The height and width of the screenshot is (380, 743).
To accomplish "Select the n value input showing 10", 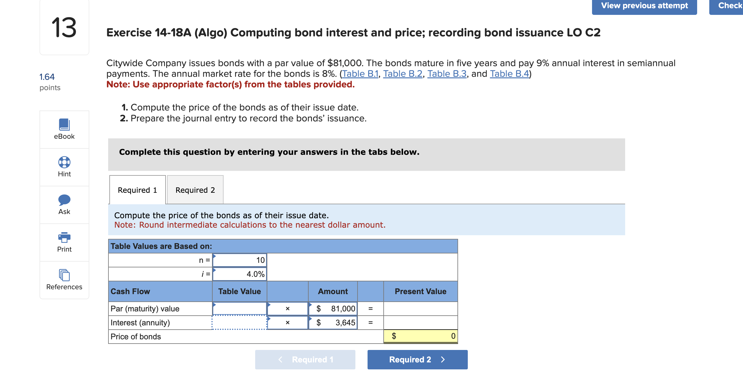I will [x=240, y=260].
